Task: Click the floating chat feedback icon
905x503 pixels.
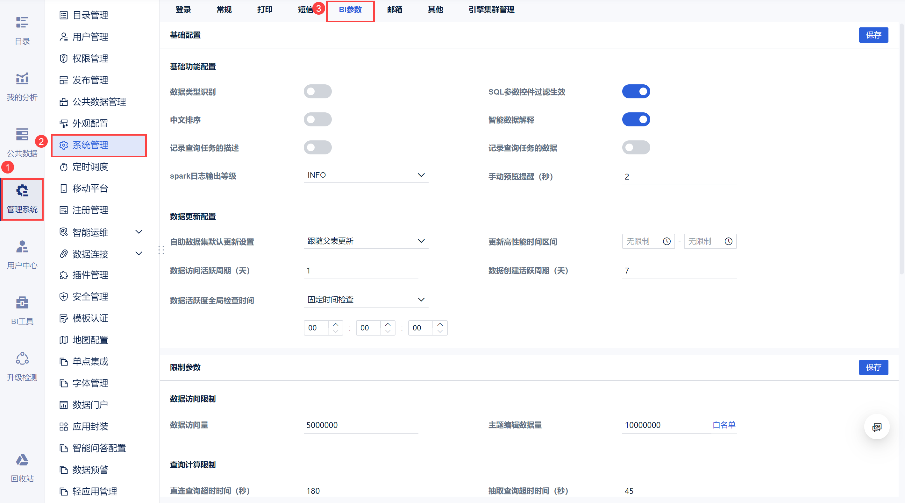Action: (x=877, y=427)
